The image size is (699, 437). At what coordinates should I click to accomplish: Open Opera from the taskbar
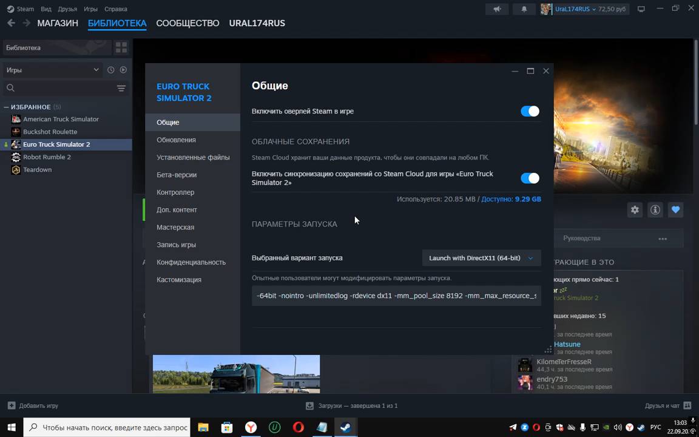tap(299, 428)
